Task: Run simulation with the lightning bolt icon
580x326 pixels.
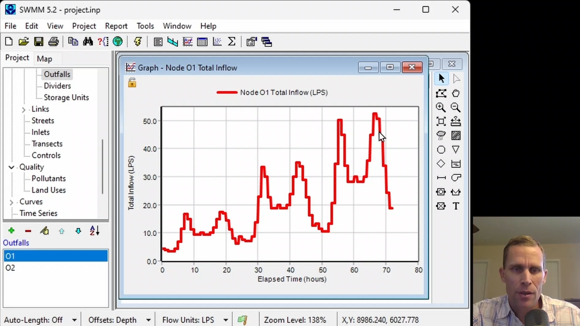Action: point(138,42)
